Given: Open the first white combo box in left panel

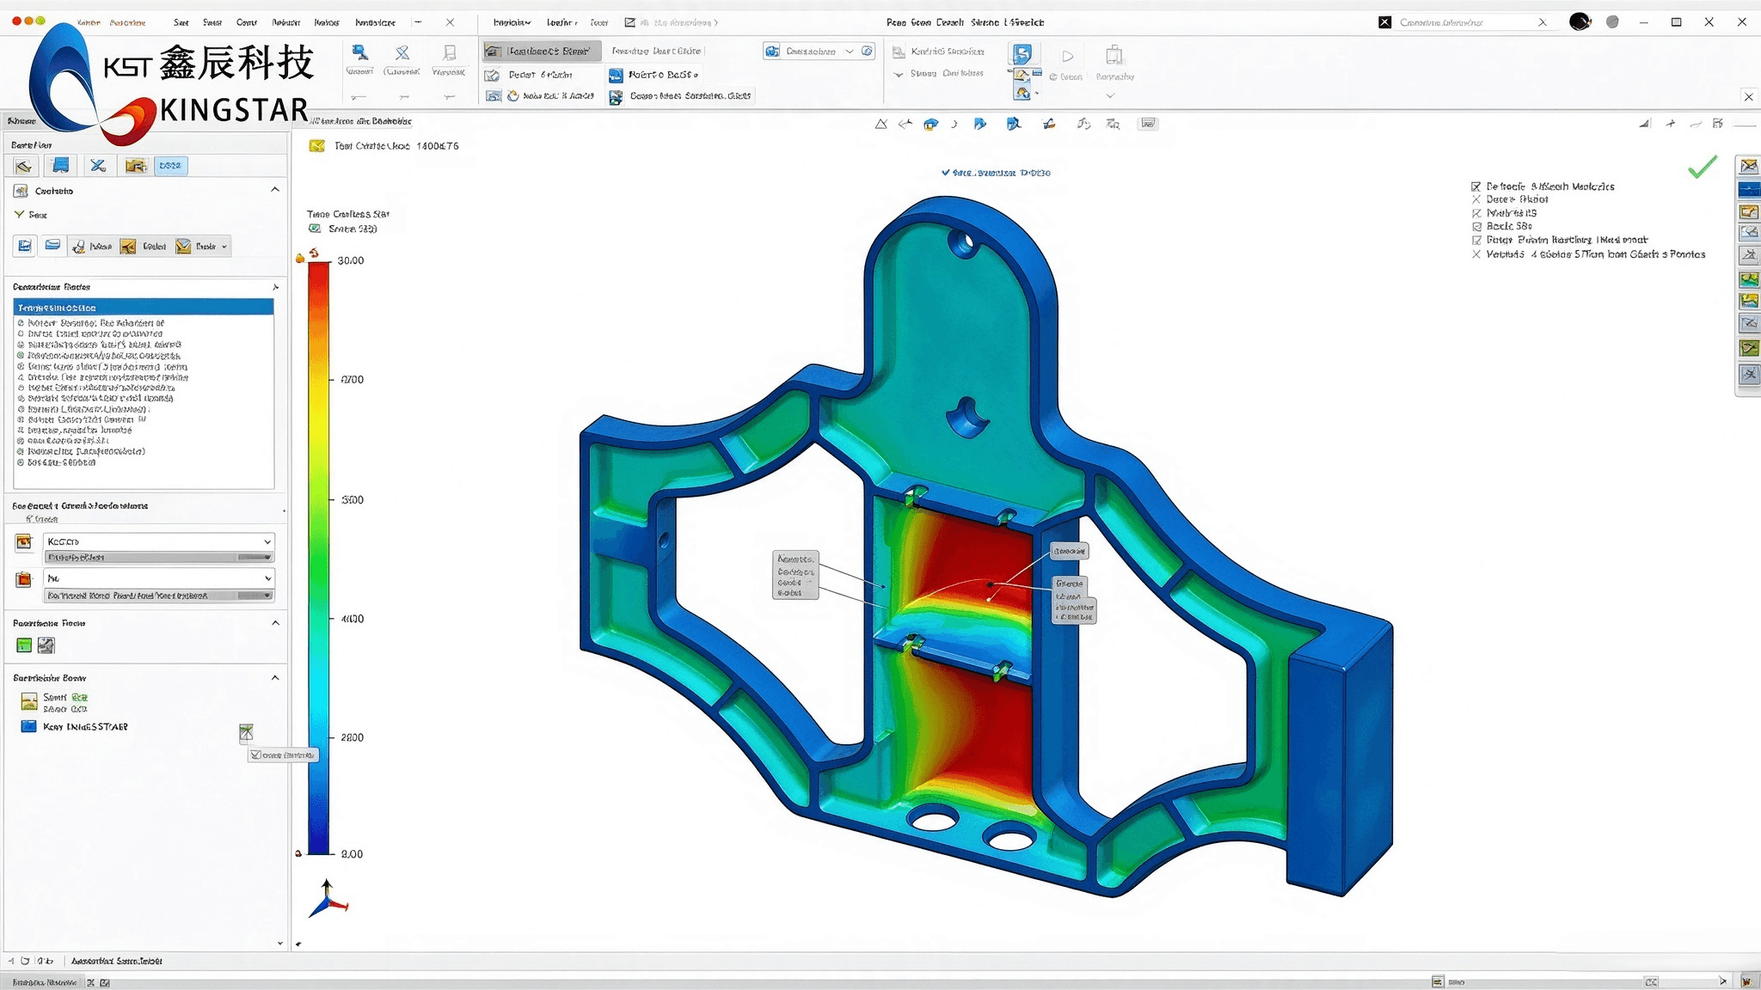Looking at the screenshot, I should pyautogui.click(x=159, y=541).
